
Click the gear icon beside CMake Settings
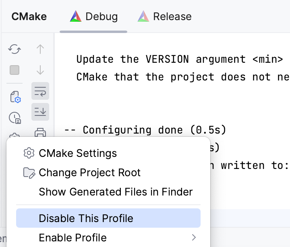click(29, 153)
